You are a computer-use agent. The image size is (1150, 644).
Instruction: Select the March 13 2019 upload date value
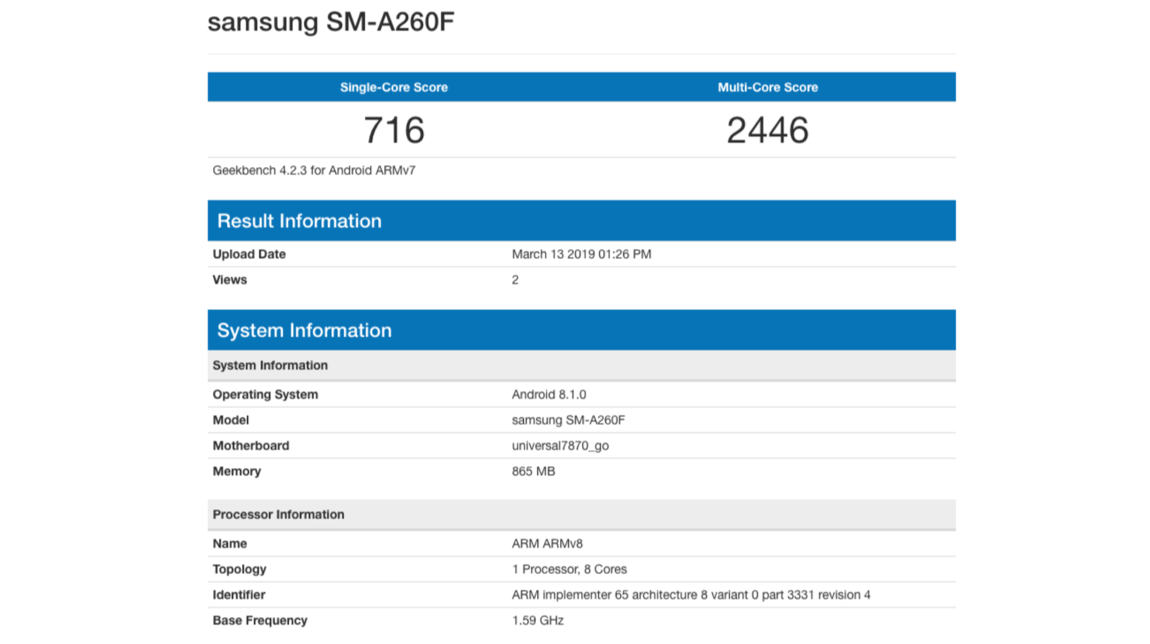click(581, 254)
